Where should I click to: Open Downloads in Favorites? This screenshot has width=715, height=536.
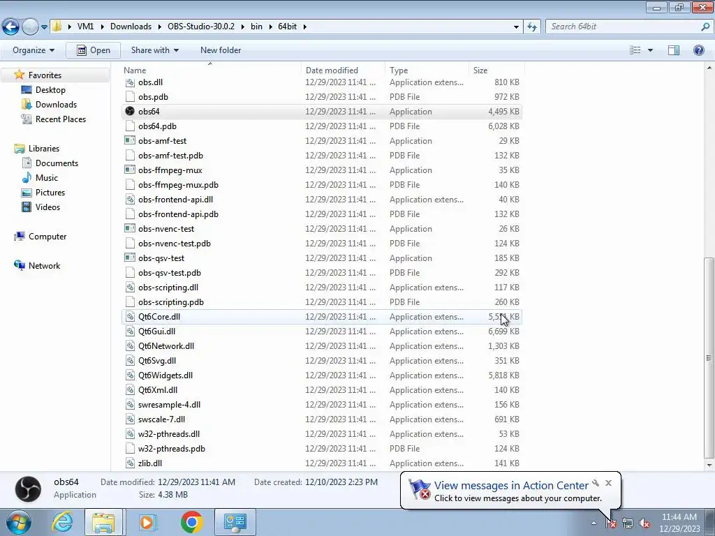tap(56, 105)
